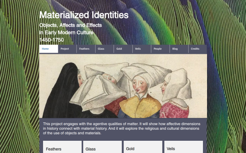The width and height of the screenshot is (246, 153).
Task: Open the Feathers card below the intro
Action: point(62,147)
